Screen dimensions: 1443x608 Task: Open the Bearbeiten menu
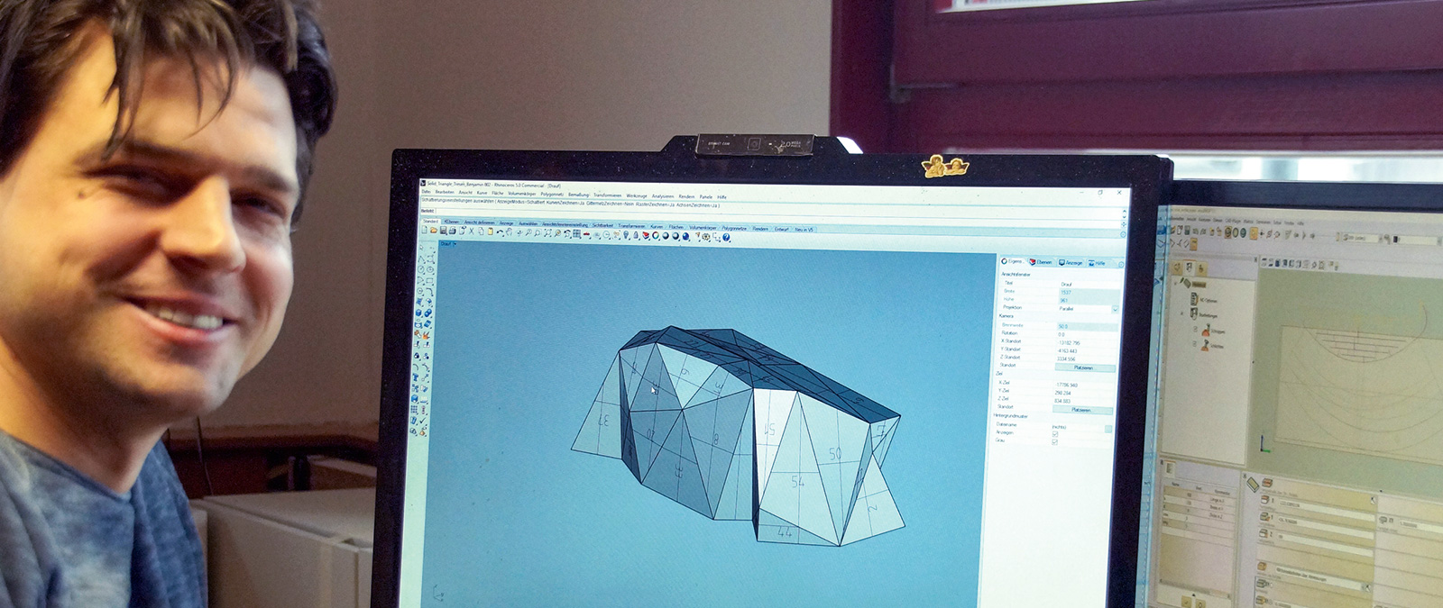(x=445, y=192)
